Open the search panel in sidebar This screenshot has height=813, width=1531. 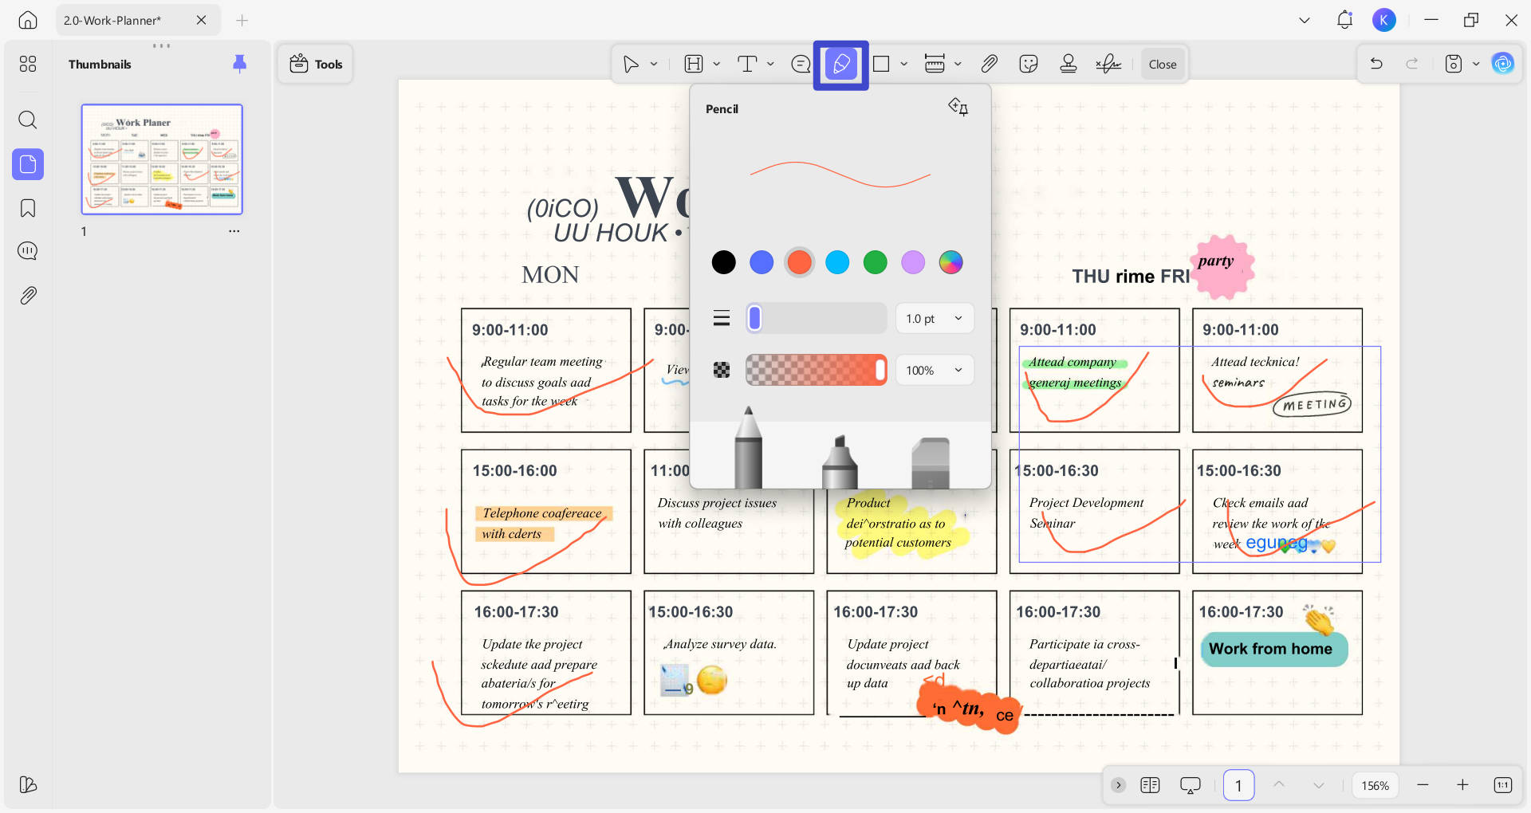[28, 120]
